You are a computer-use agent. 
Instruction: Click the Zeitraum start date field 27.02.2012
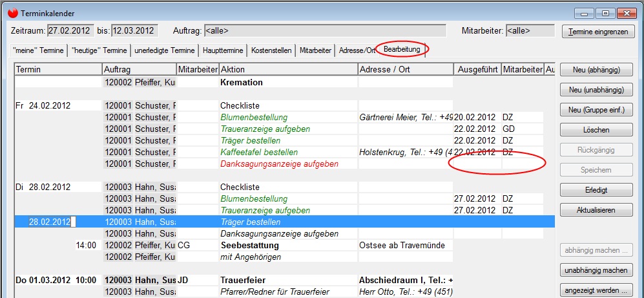tap(70, 31)
